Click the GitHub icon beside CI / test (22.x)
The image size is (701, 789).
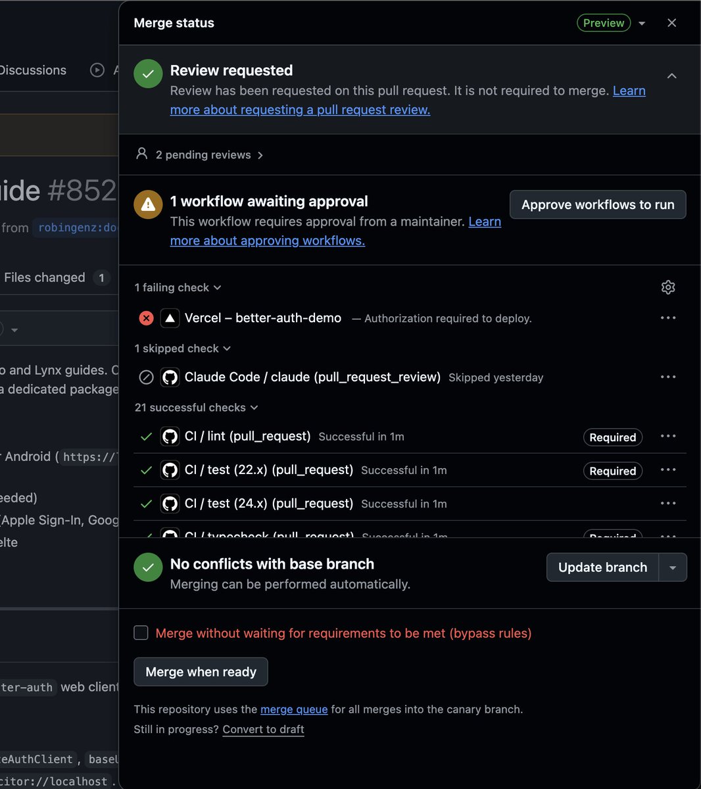(x=170, y=470)
